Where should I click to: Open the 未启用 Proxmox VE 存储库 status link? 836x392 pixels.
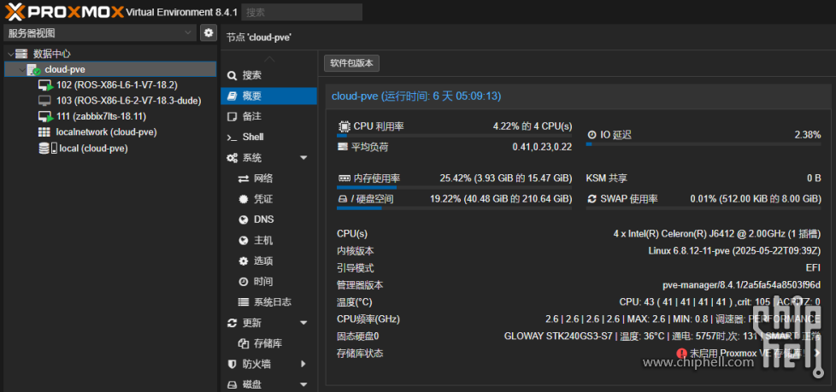[x=748, y=353]
